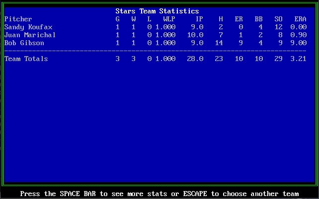Click Juan Marichal's 7 hits allowed
The image size is (319, 199).
coord(221,35)
